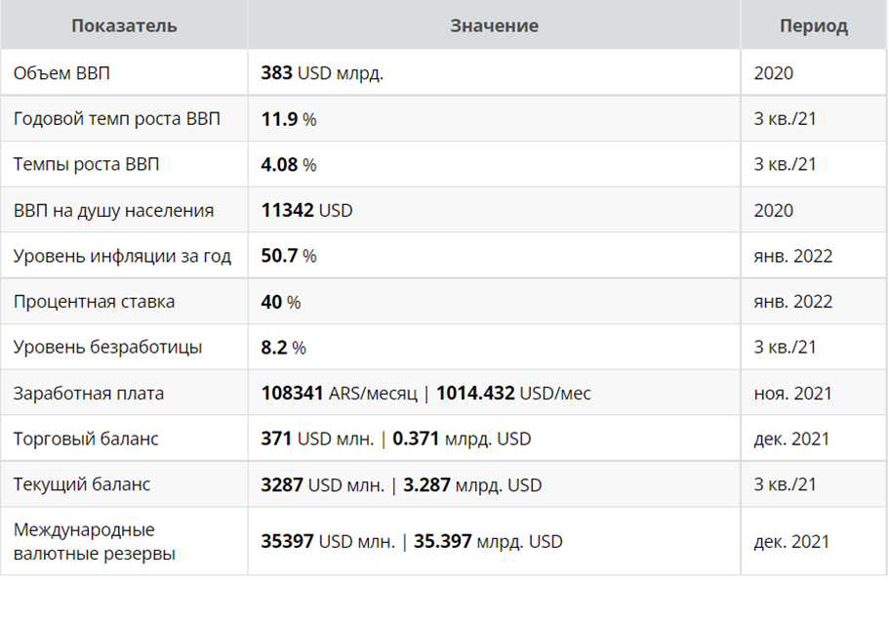The height and width of the screenshot is (628, 889).
Task: Click the 11342 USD value
Action: pos(306,210)
